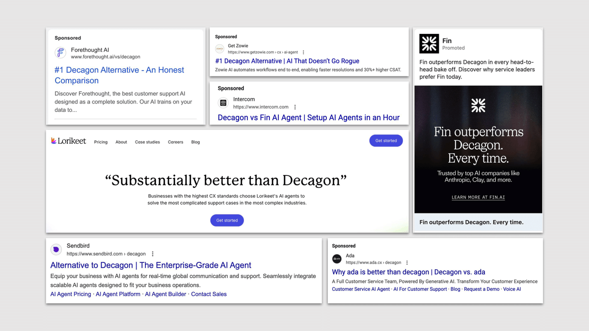Click the white Fin logo inside ad image
The image size is (589, 331).
pos(478,105)
